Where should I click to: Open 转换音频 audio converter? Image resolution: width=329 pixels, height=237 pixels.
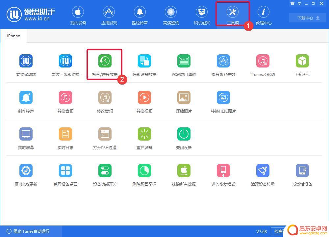(65, 102)
